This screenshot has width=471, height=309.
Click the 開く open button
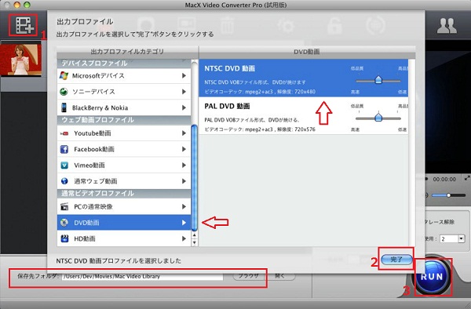[x=280, y=276]
